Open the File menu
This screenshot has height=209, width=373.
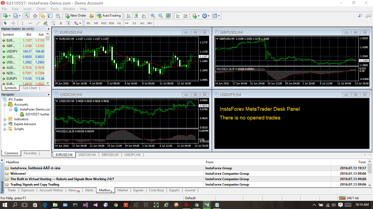point(4,9)
